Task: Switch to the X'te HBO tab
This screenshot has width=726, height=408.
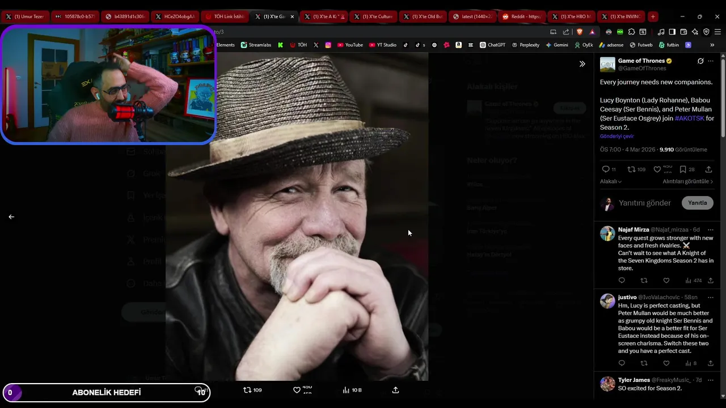Action: (571, 16)
